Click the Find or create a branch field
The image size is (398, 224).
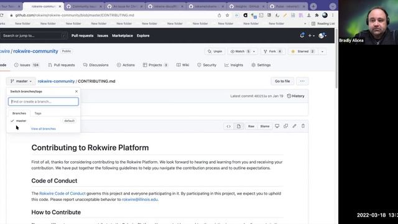tap(44, 101)
